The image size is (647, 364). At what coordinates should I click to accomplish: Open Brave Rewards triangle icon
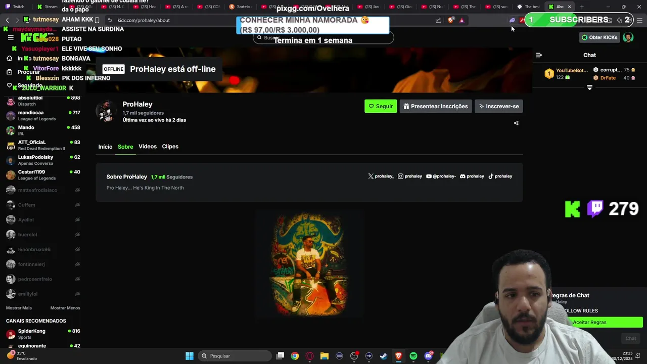[x=461, y=20]
